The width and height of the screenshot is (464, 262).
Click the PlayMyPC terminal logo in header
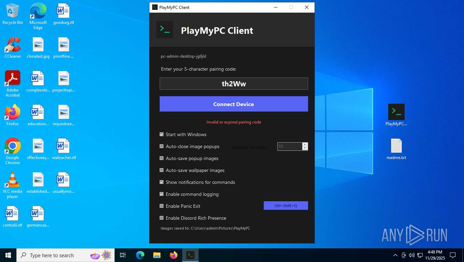tap(165, 30)
